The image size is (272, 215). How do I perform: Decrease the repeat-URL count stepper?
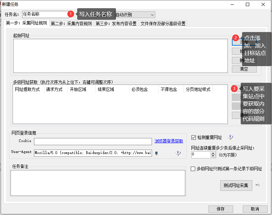(x=213, y=156)
